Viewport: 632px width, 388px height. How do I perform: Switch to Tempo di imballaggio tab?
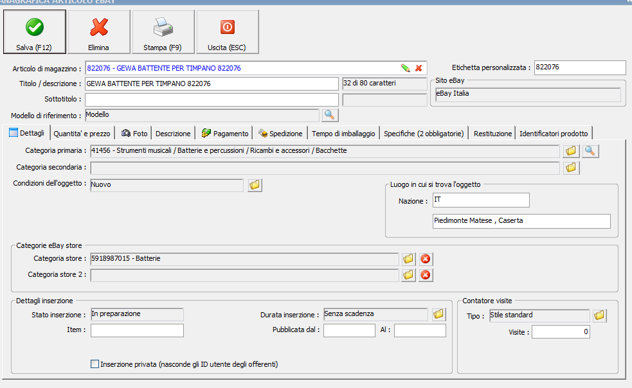tap(343, 134)
